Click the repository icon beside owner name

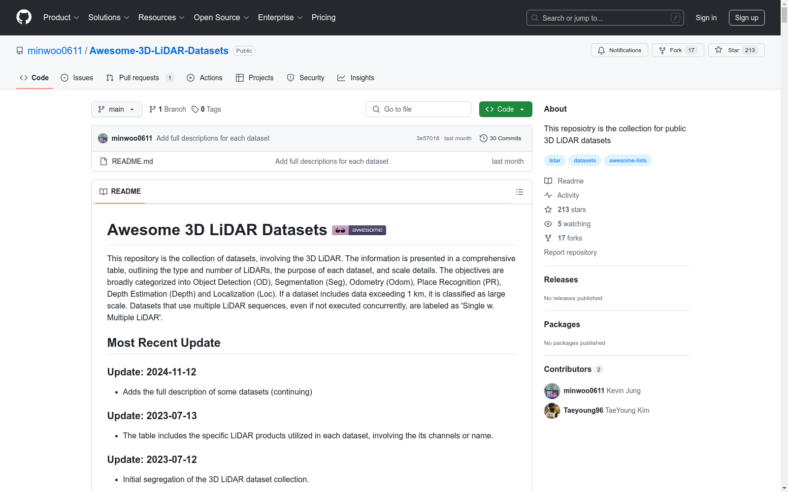20,51
